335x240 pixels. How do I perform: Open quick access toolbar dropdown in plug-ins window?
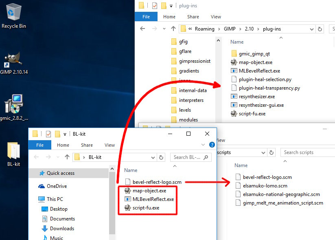coord(171,6)
